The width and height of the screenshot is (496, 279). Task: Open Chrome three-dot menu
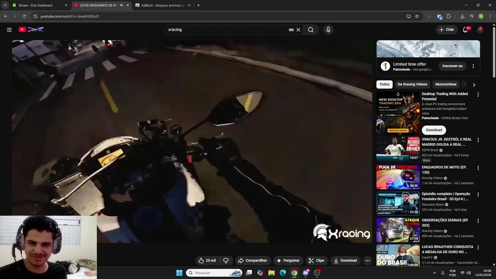pyautogui.click(x=491, y=16)
